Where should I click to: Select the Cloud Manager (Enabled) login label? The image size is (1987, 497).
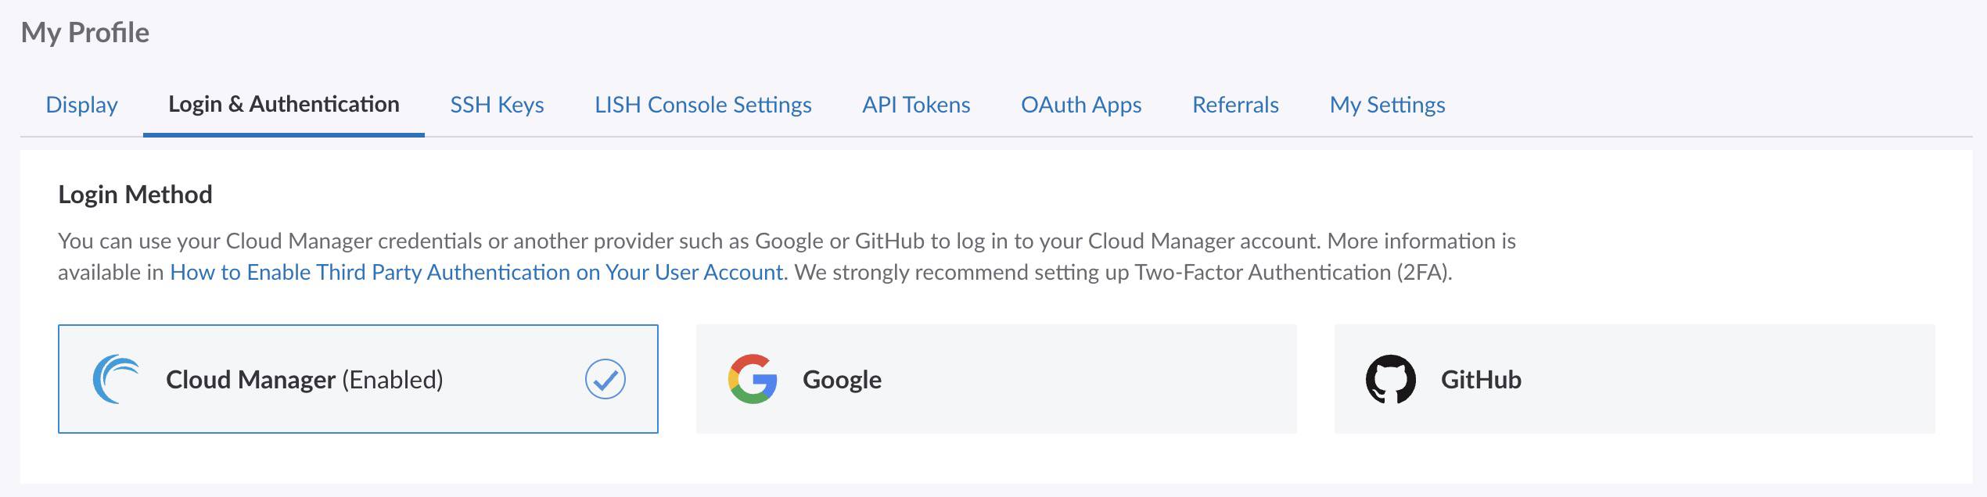click(x=304, y=380)
